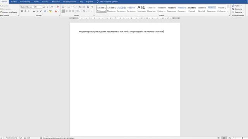Viewport: 248px width, 139px height.
Task: Create a multilevel list
Action: 74,7
